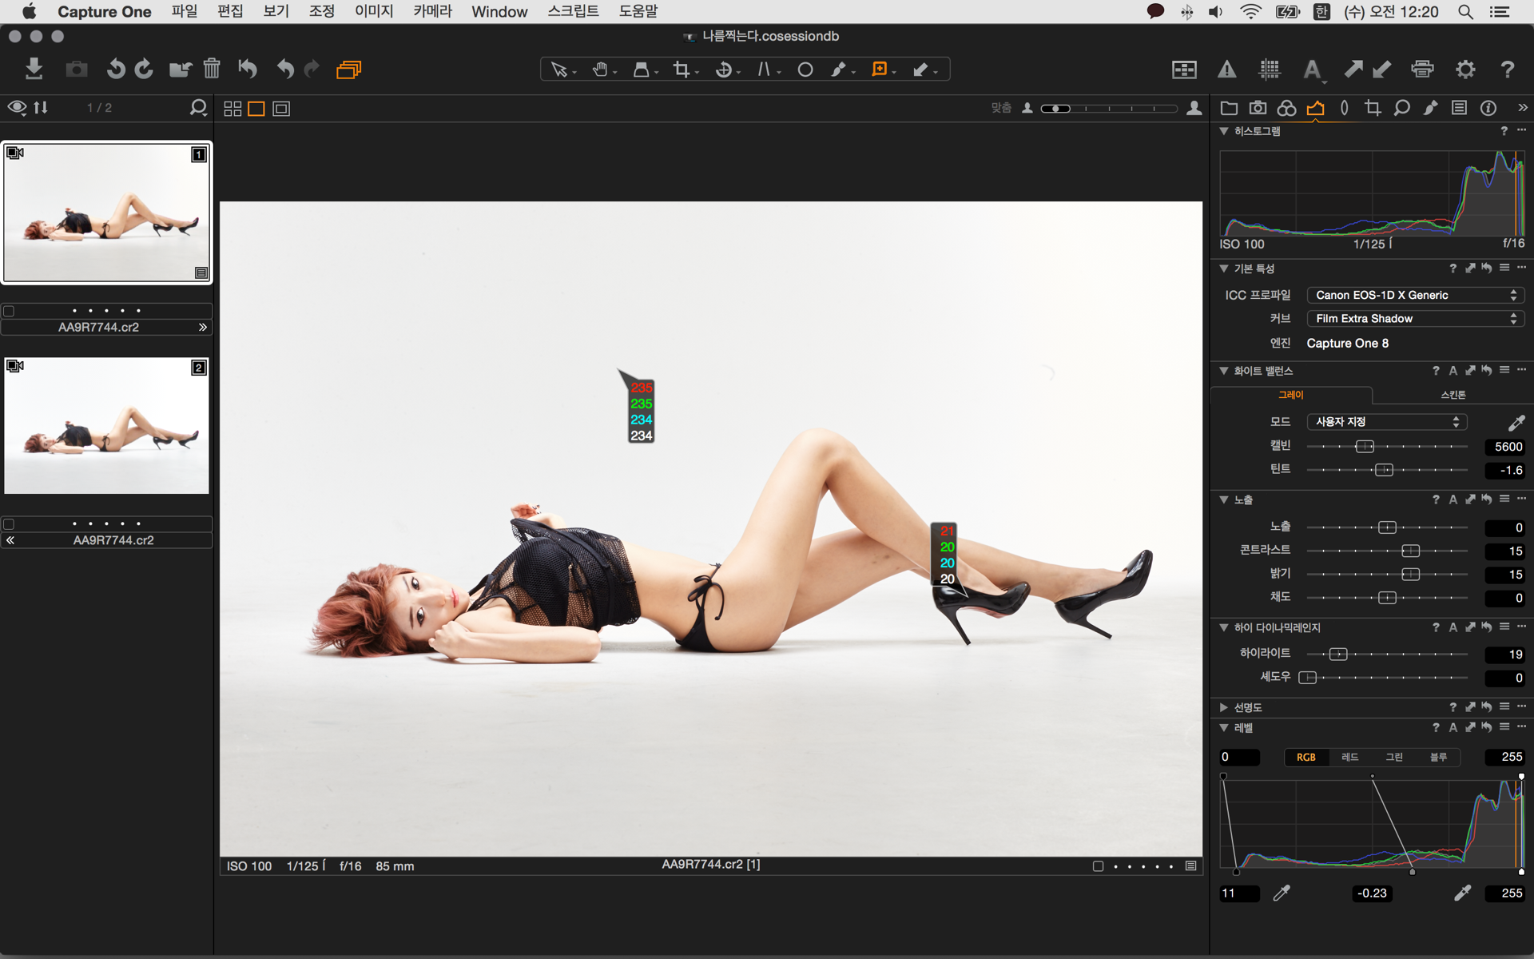
Task: Click the trash delete icon
Action: click(x=212, y=69)
